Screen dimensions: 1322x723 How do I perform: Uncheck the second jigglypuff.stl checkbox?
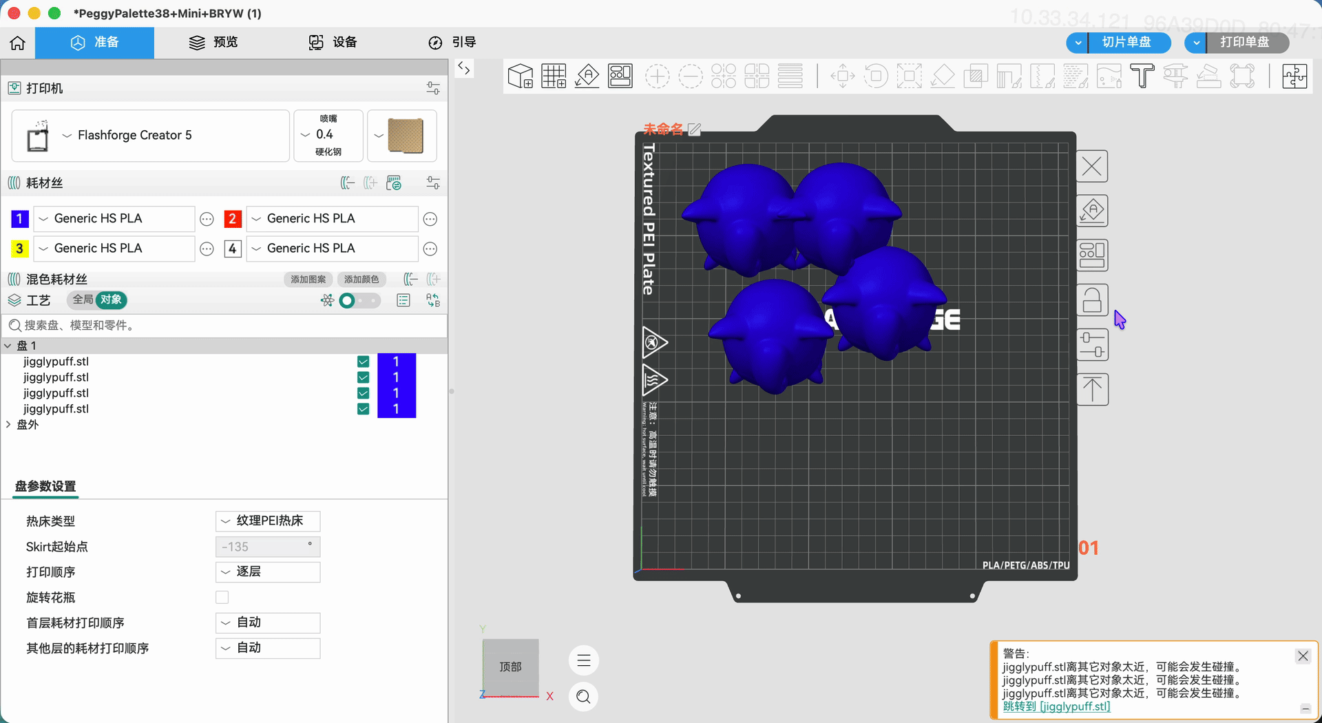[x=364, y=377]
